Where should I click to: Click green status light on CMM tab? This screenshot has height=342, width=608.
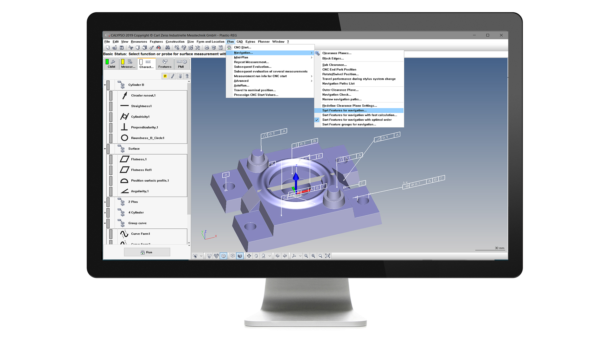(x=107, y=62)
